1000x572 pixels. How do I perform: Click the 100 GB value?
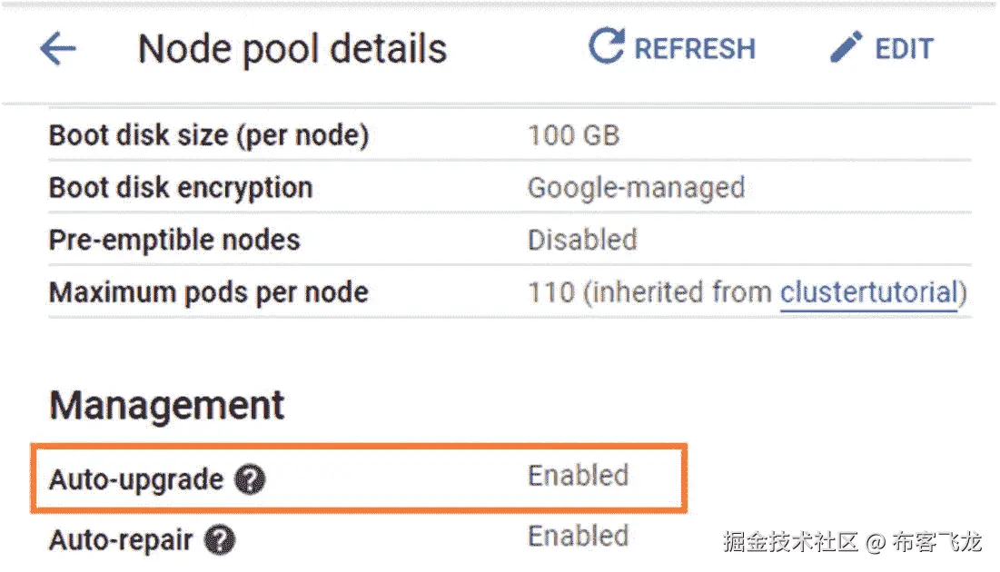573,136
